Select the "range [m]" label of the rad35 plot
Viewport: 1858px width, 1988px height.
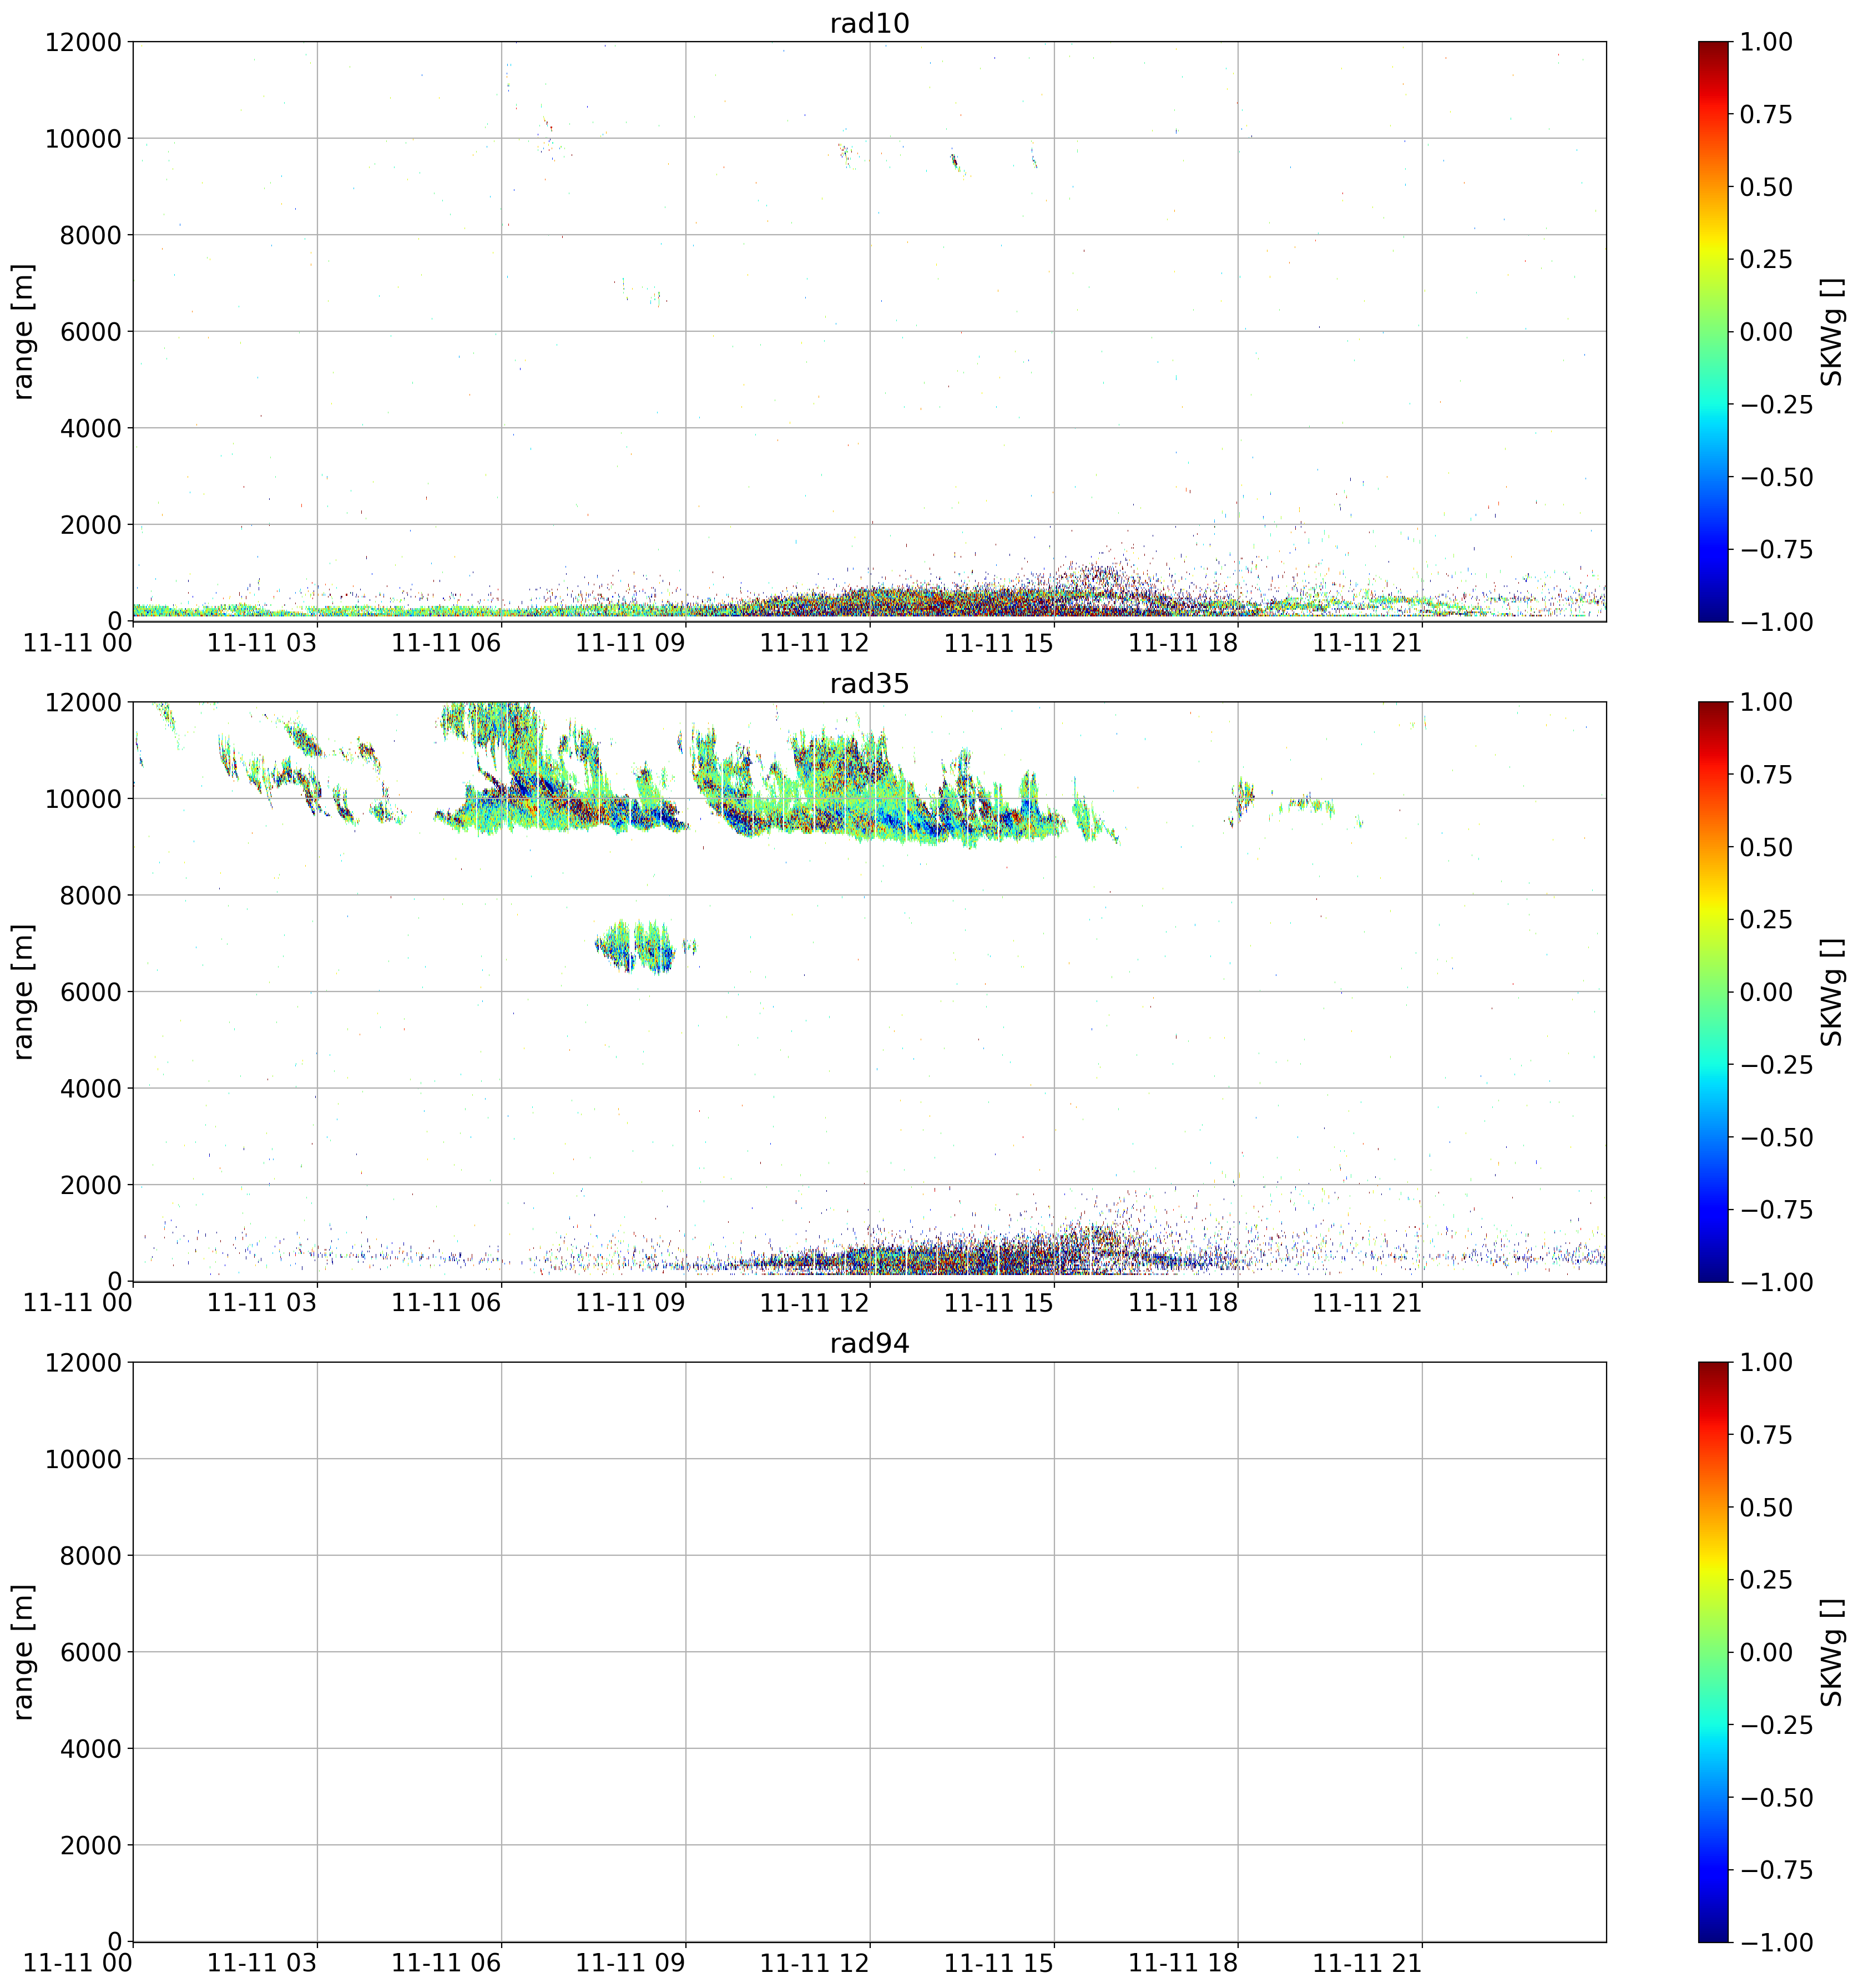point(23,991)
